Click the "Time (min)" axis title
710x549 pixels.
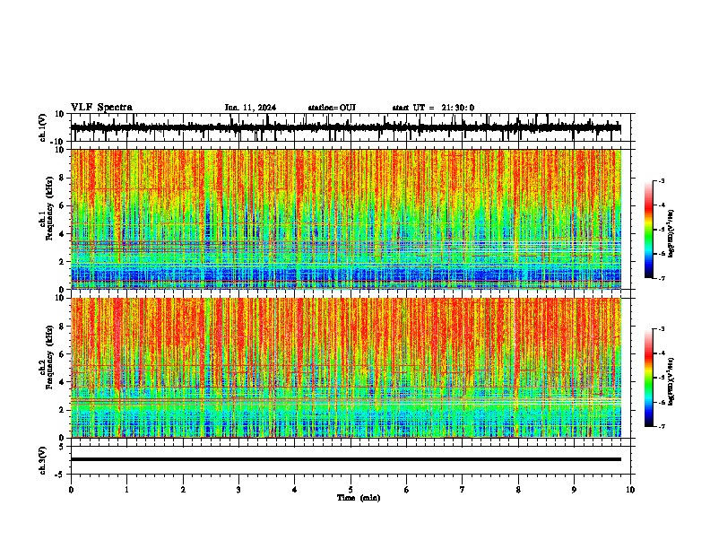[359, 498]
